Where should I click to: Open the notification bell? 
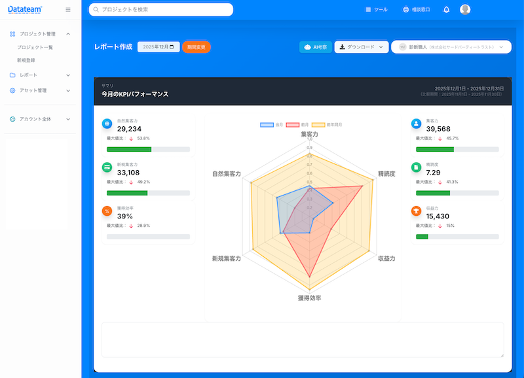click(446, 10)
